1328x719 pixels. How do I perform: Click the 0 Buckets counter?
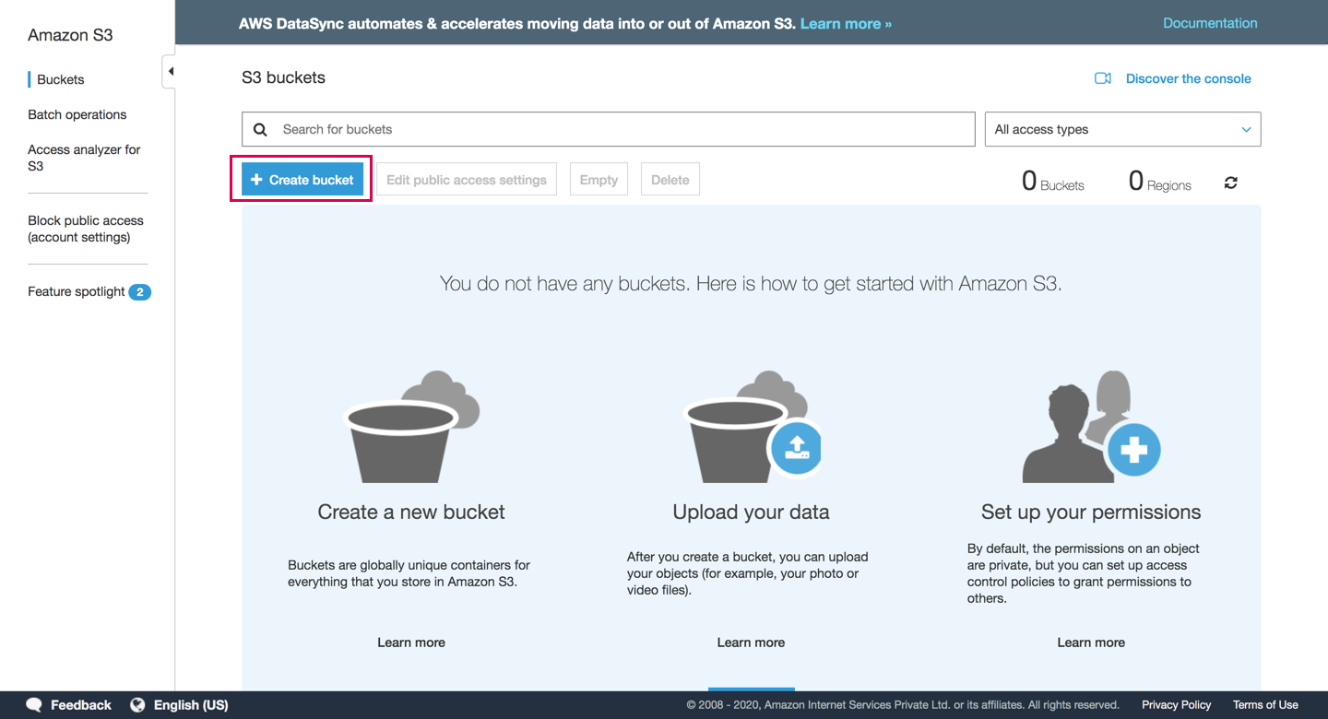[1053, 182]
